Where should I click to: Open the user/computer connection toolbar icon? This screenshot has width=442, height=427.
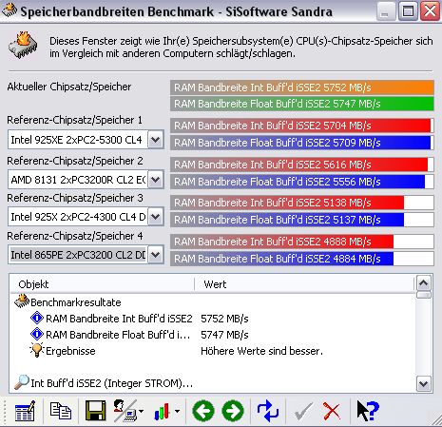coord(125,411)
